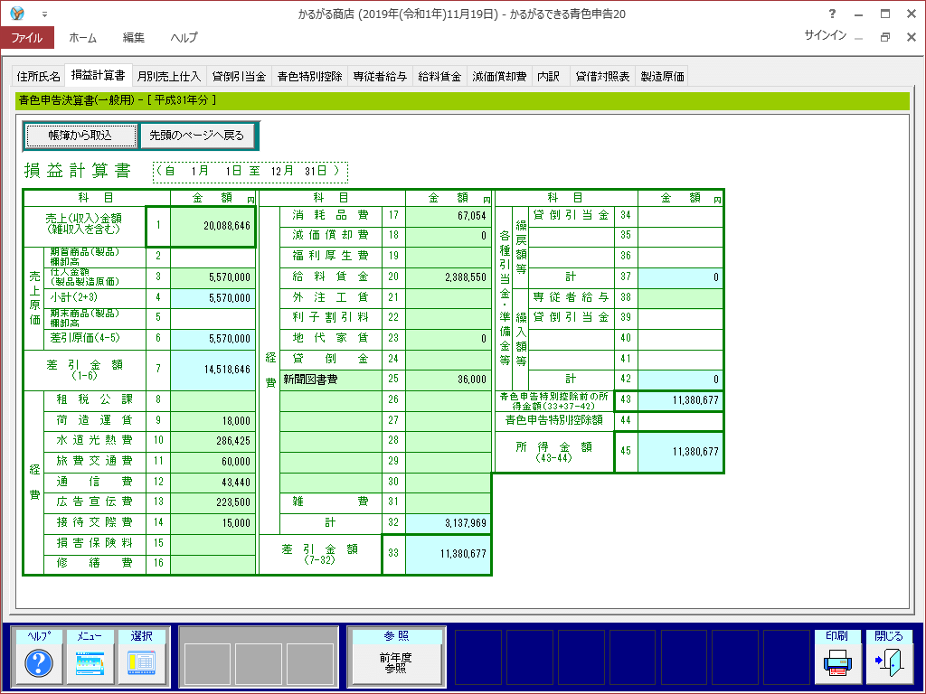
Task: Click the app logo icon in title bar
Action: (17, 13)
